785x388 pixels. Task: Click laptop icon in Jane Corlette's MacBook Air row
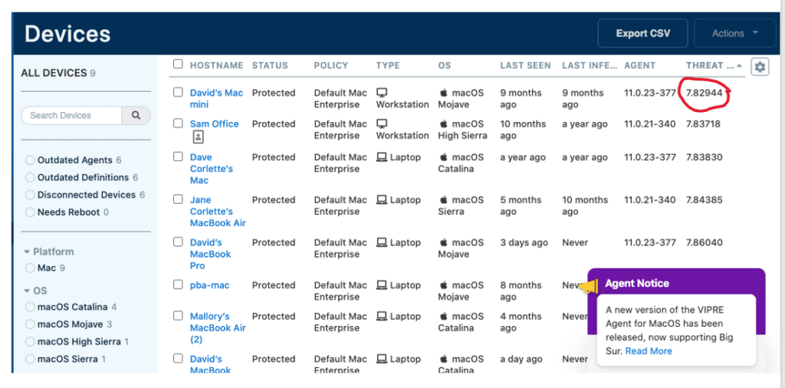(x=382, y=200)
